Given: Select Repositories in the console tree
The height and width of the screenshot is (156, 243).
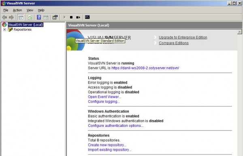Looking at the screenshot, I should 22,30.
